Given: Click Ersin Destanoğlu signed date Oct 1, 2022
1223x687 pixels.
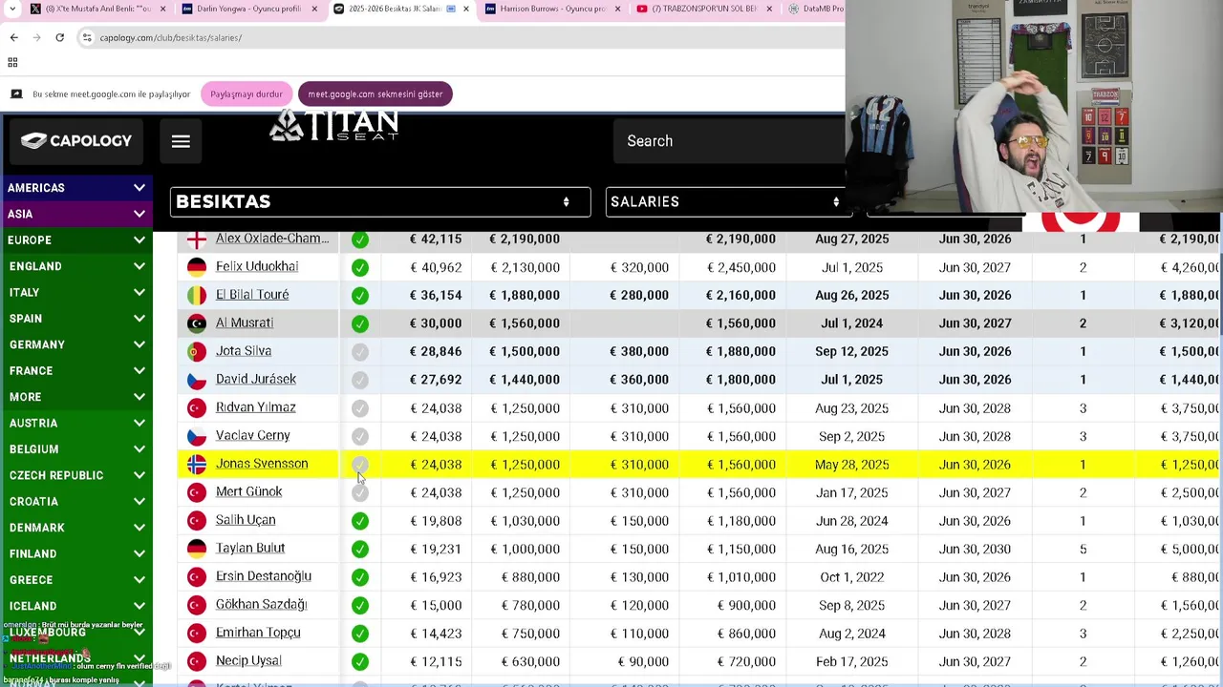Looking at the screenshot, I should (x=851, y=577).
